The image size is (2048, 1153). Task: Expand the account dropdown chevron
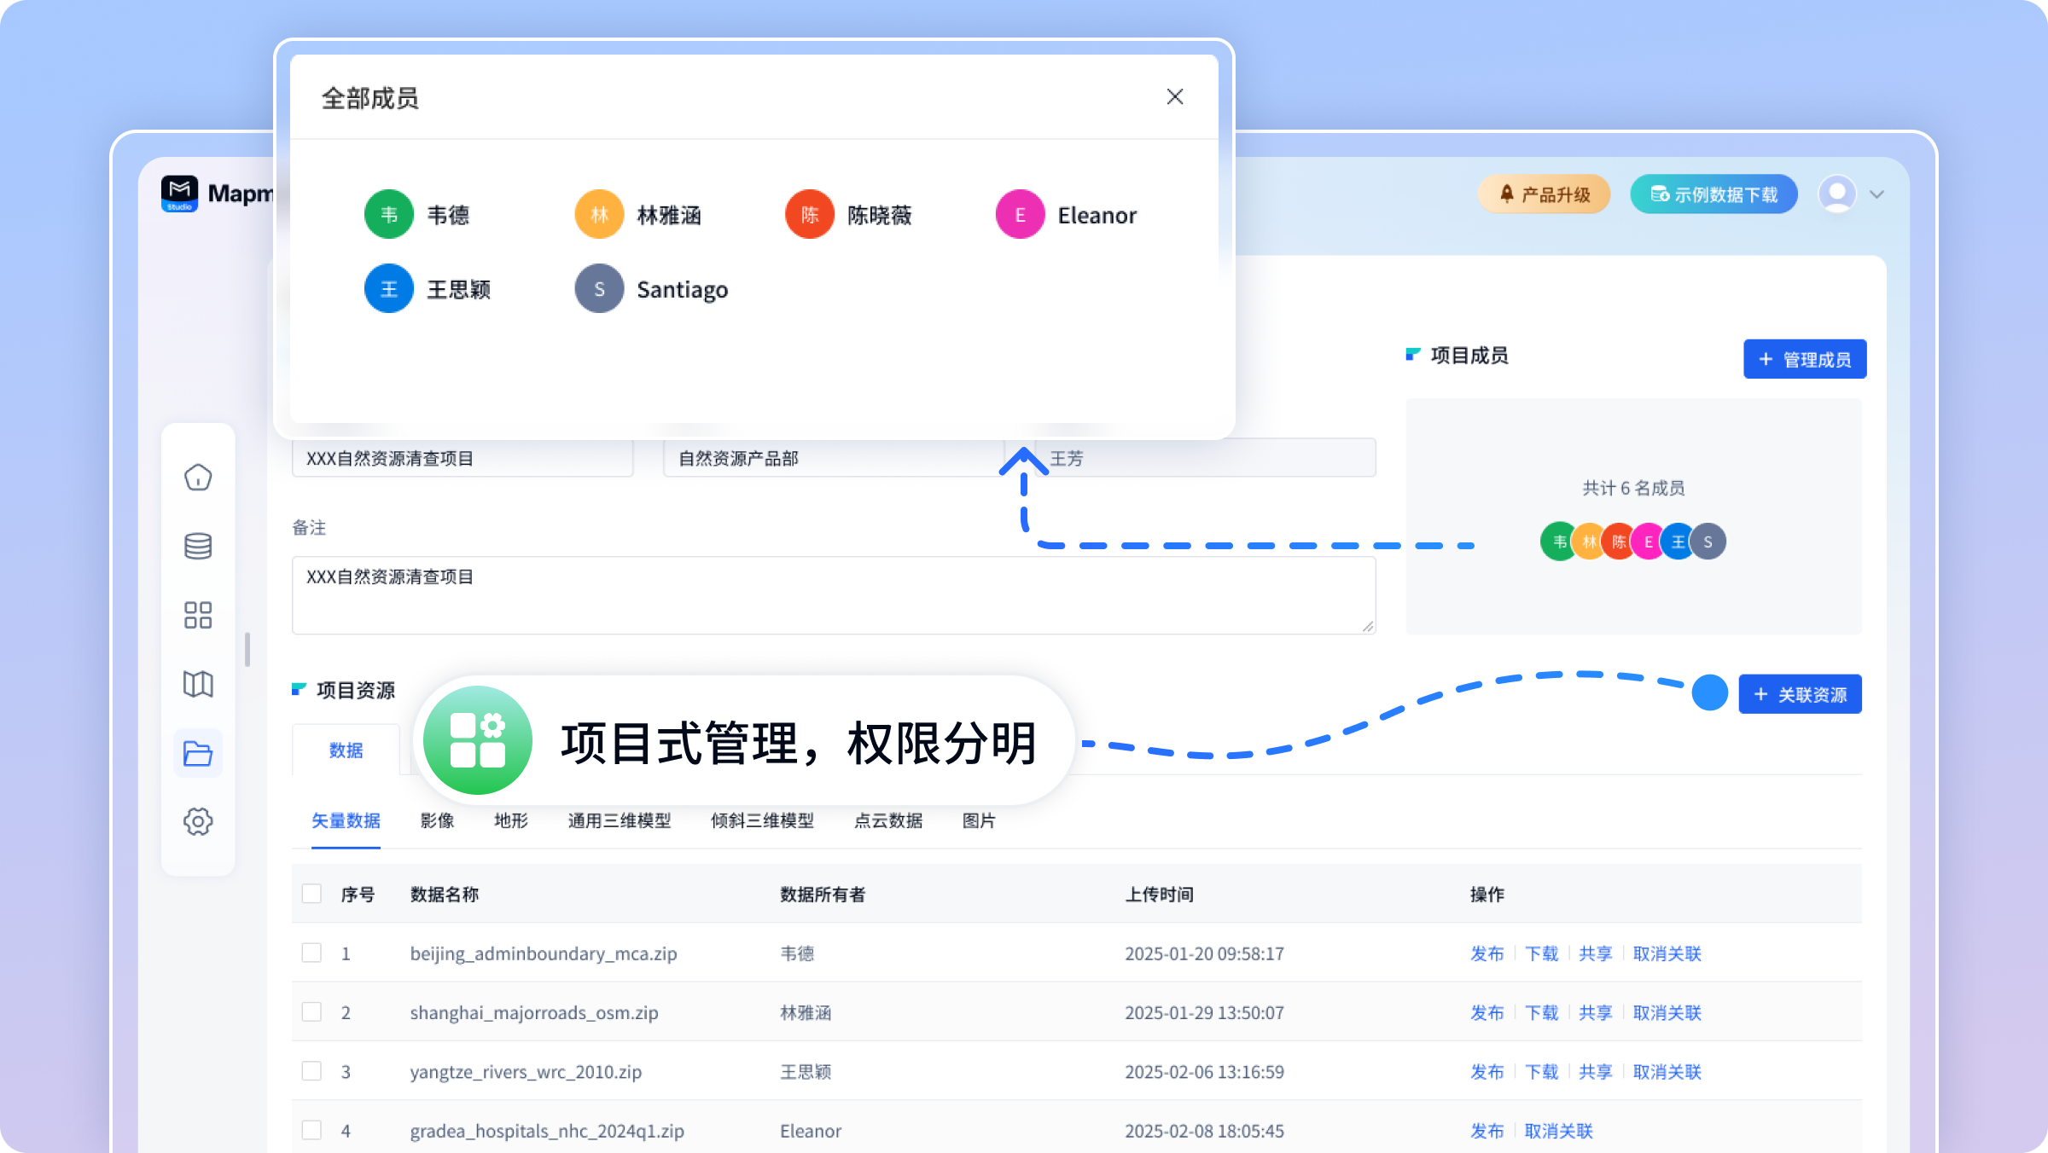click(1876, 194)
